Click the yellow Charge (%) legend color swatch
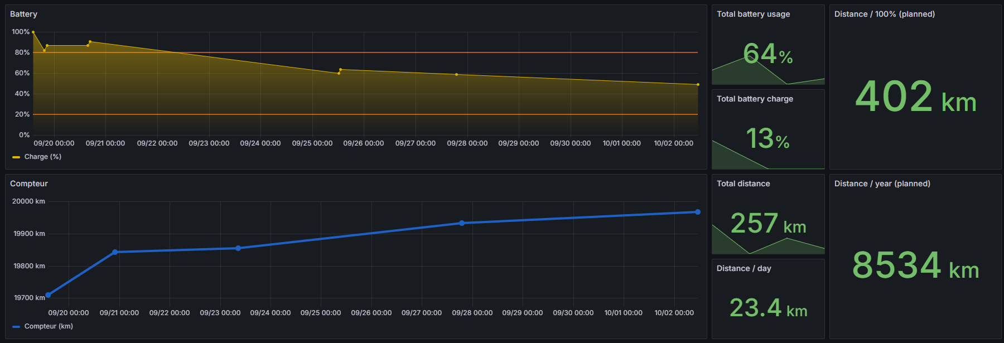 tap(16, 157)
